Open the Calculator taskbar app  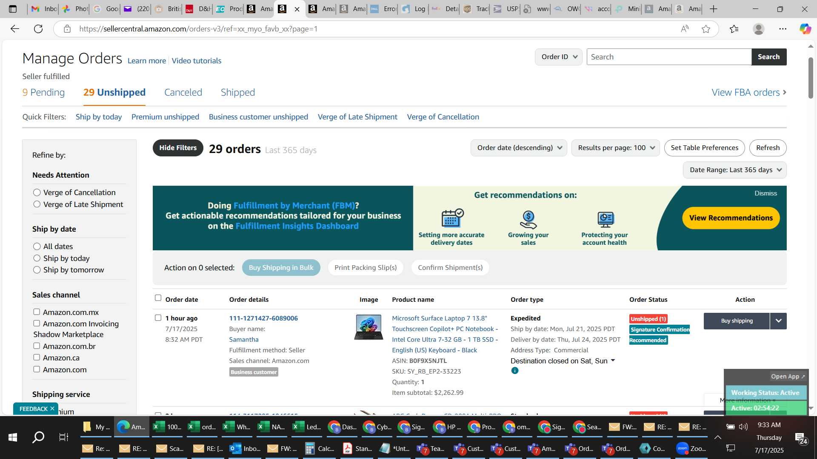click(320, 448)
